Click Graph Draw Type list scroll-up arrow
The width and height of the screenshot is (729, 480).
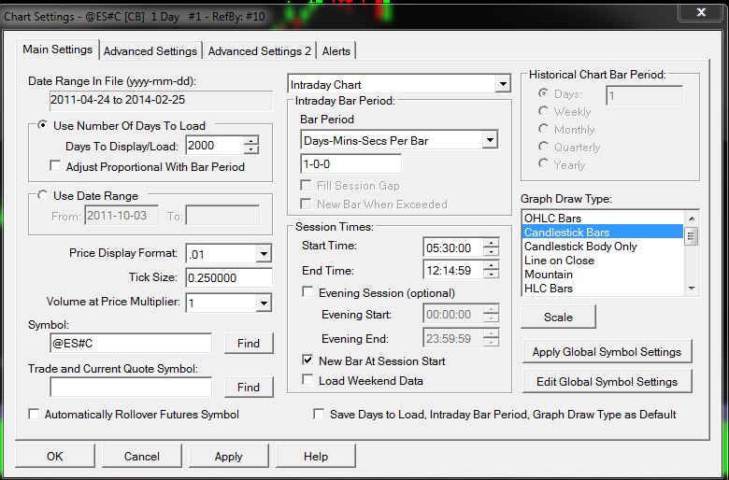coord(692,218)
